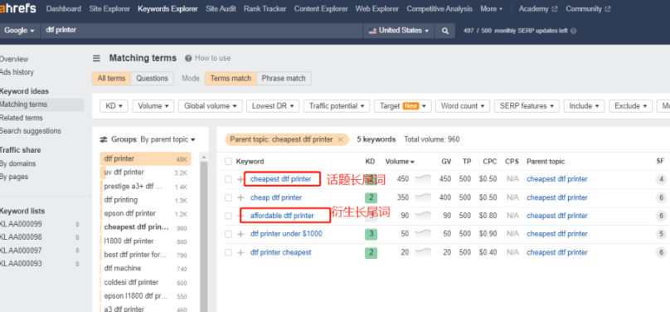Open the KL AA000099 keyword list
670x312 pixels.
[21, 224]
